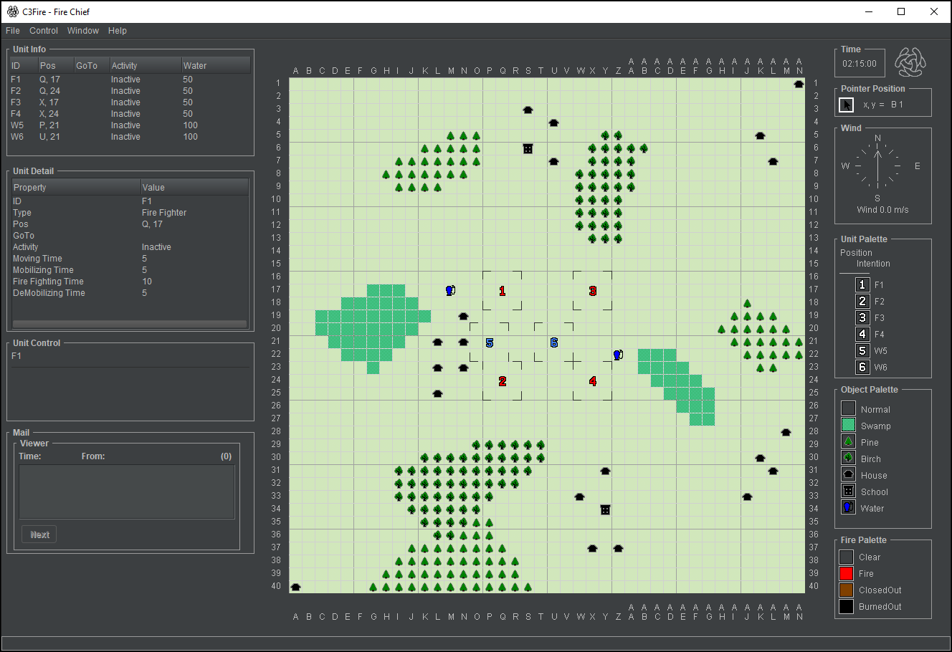Viewport: 952px width, 652px height.
Task: Select the F4 row in Unit Info
Action: (x=130, y=114)
